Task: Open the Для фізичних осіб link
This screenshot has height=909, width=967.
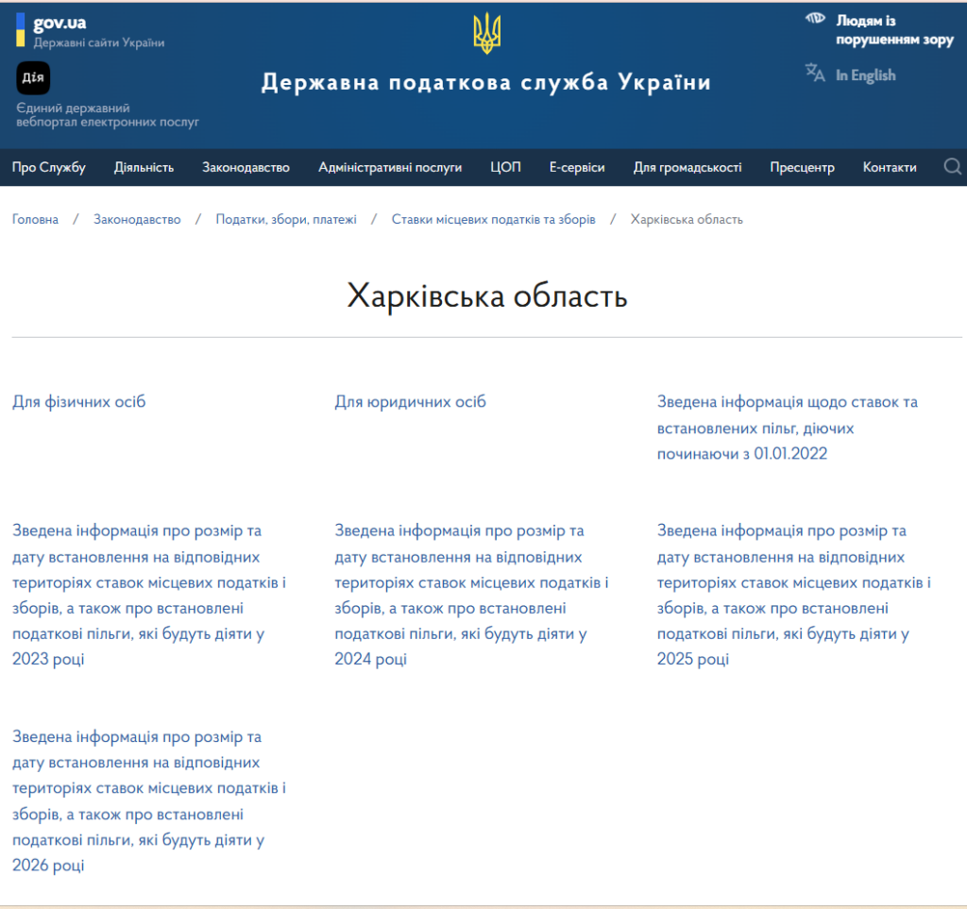Action: click(x=79, y=402)
